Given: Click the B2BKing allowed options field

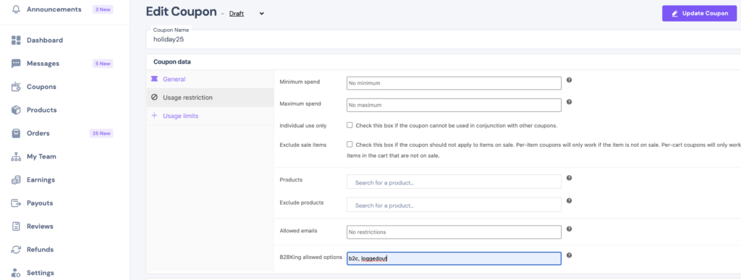Looking at the screenshot, I should point(454,258).
